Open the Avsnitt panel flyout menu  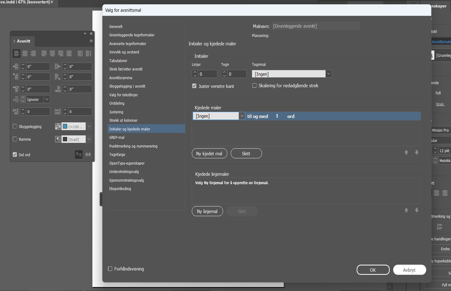coord(91,41)
